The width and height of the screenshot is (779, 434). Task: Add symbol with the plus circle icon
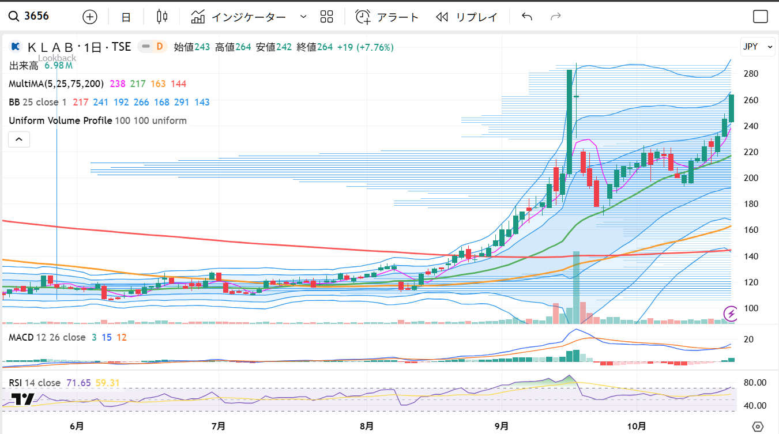coord(90,17)
